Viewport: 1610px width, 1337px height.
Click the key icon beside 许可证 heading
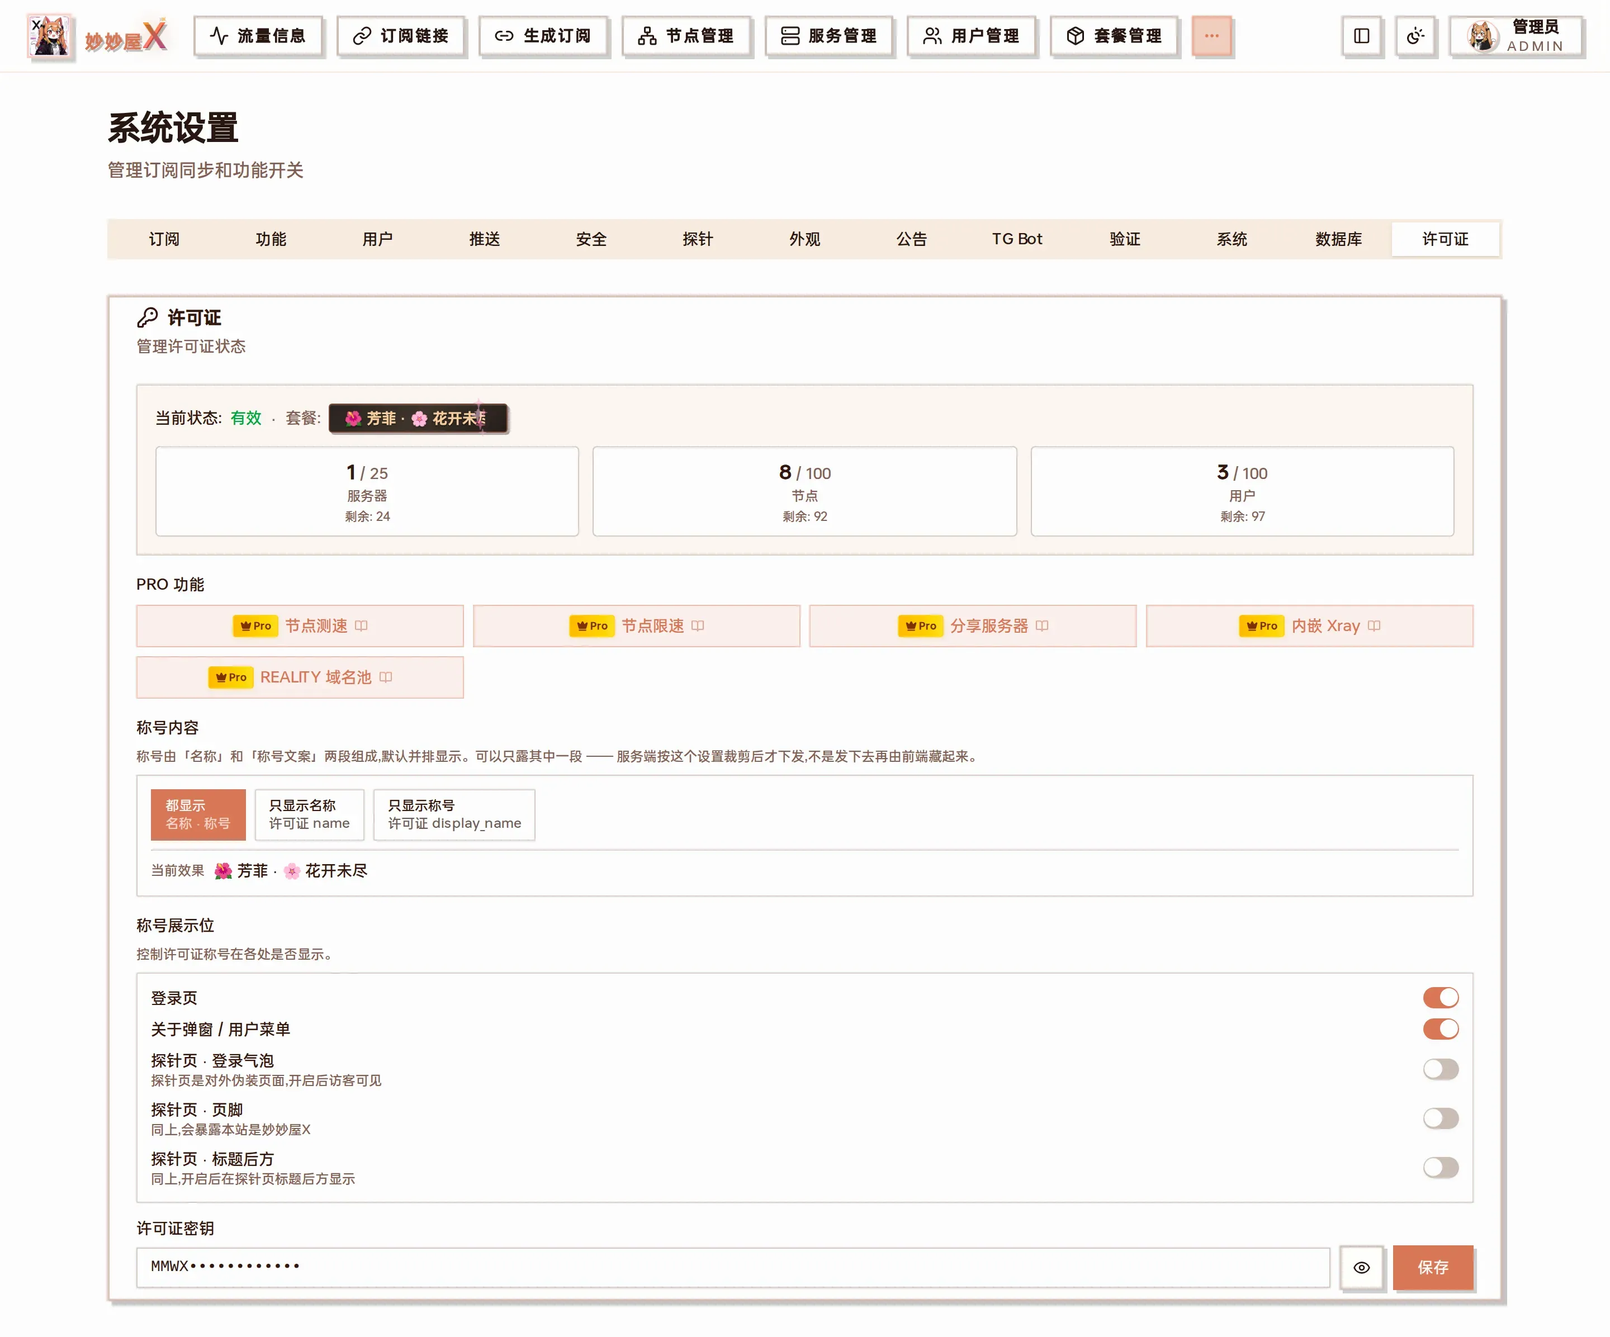point(147,317)
